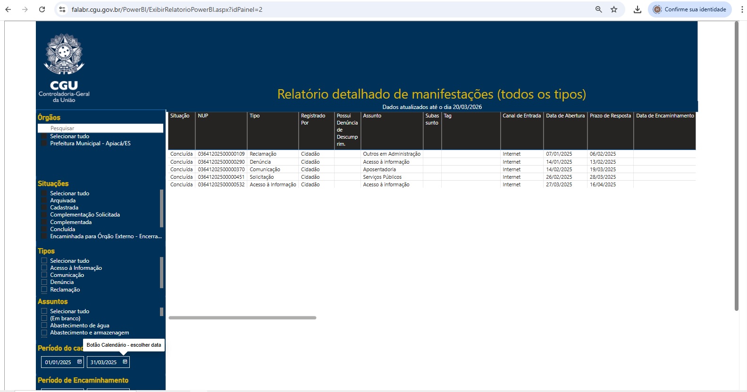Open the Chrome three-dot menu

click(741, 9)
